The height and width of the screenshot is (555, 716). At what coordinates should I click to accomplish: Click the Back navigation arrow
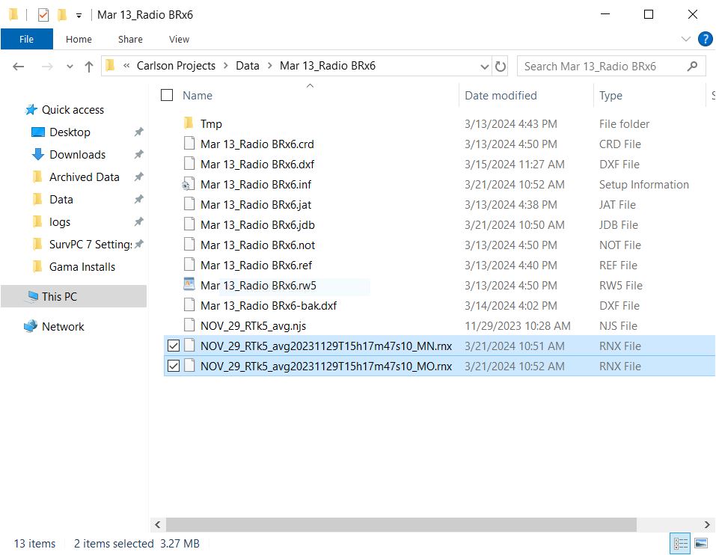pos(18,67)
